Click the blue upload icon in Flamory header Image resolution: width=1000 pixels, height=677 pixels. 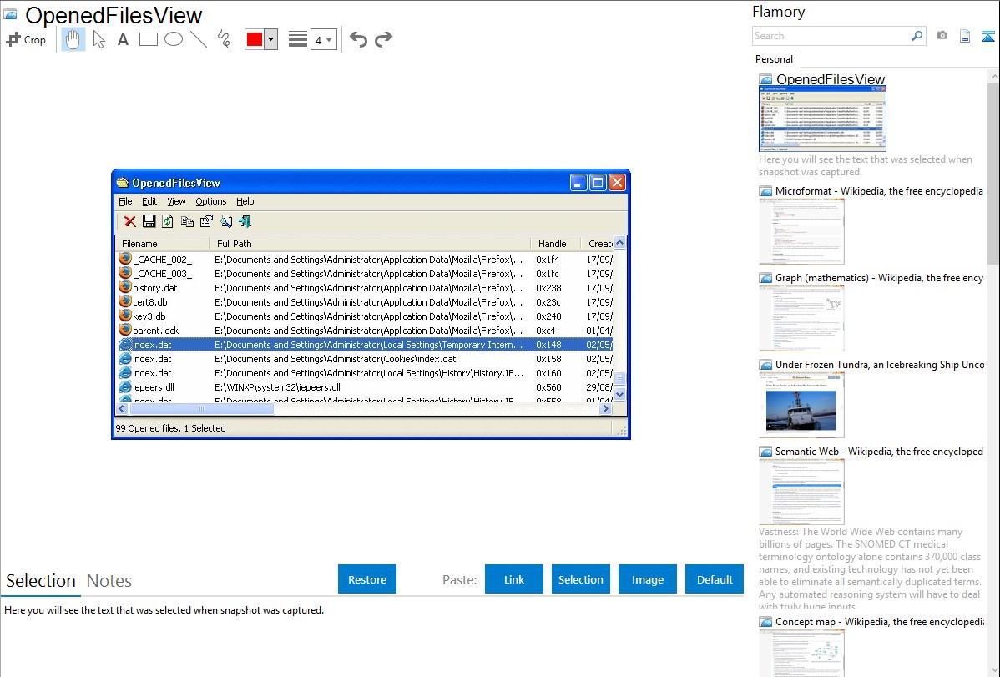[987, 36]
